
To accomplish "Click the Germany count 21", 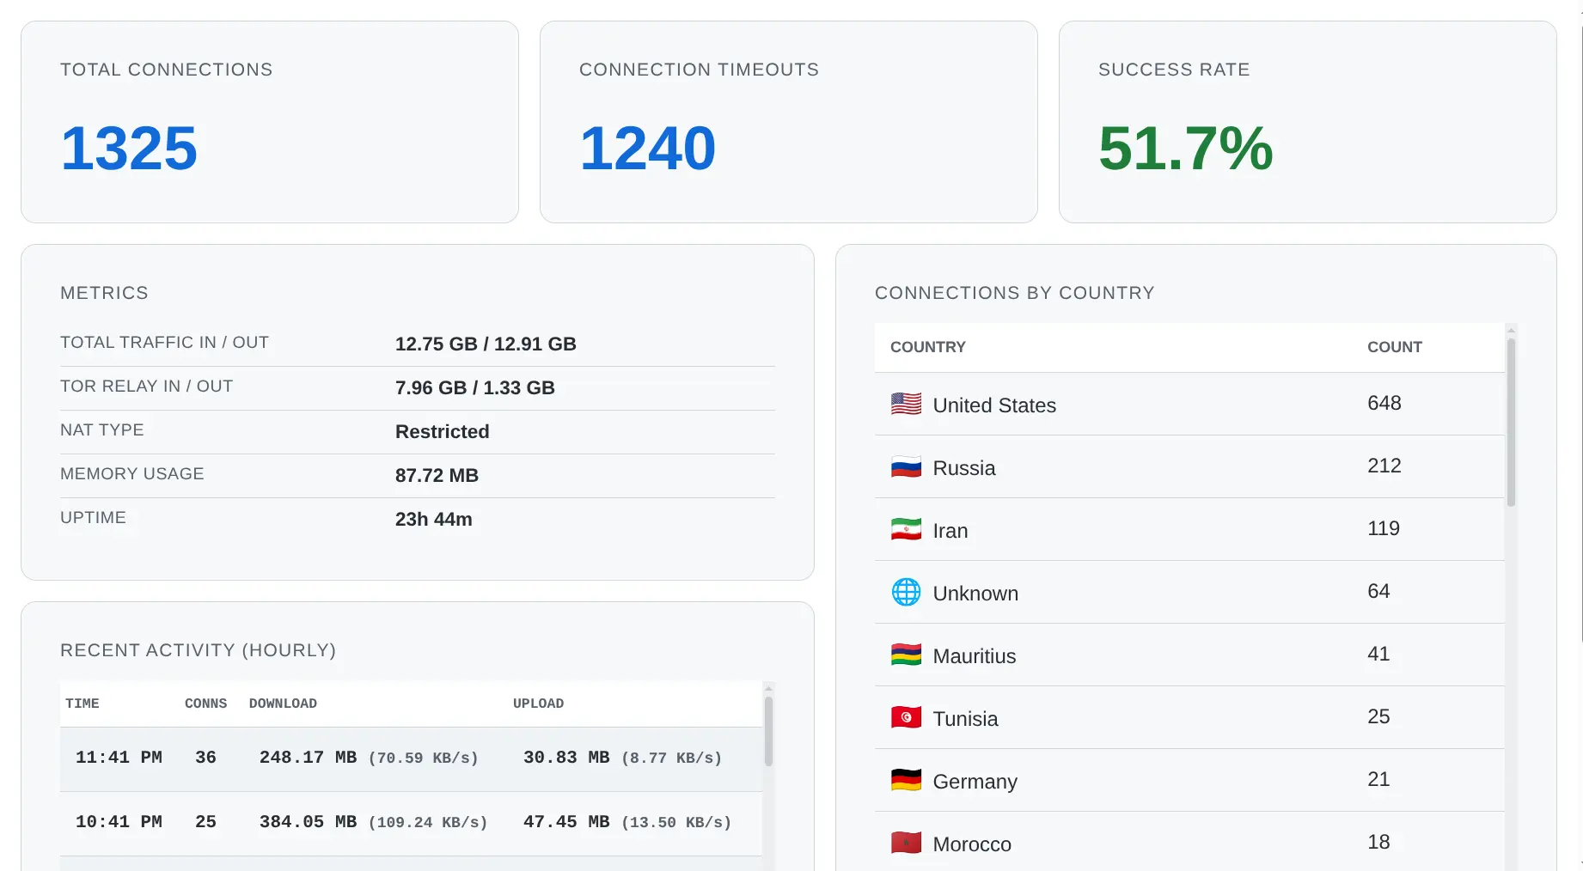I will 1378,779.
